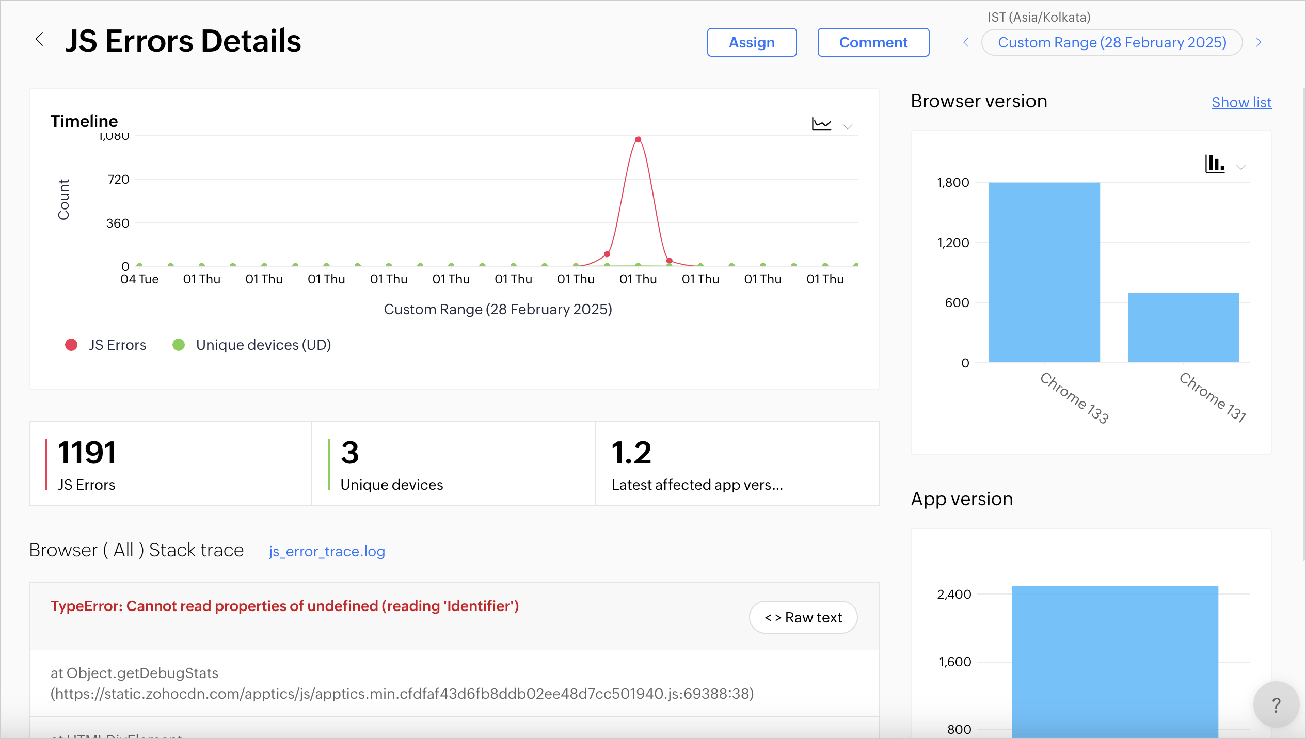Viewport: 1306px width, 739px height.
Task: Open Show list link for browser versions
Action: [x=1241, y=102]
